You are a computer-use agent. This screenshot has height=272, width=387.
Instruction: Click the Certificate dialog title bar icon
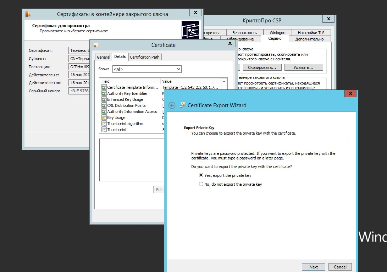(96, 45)
